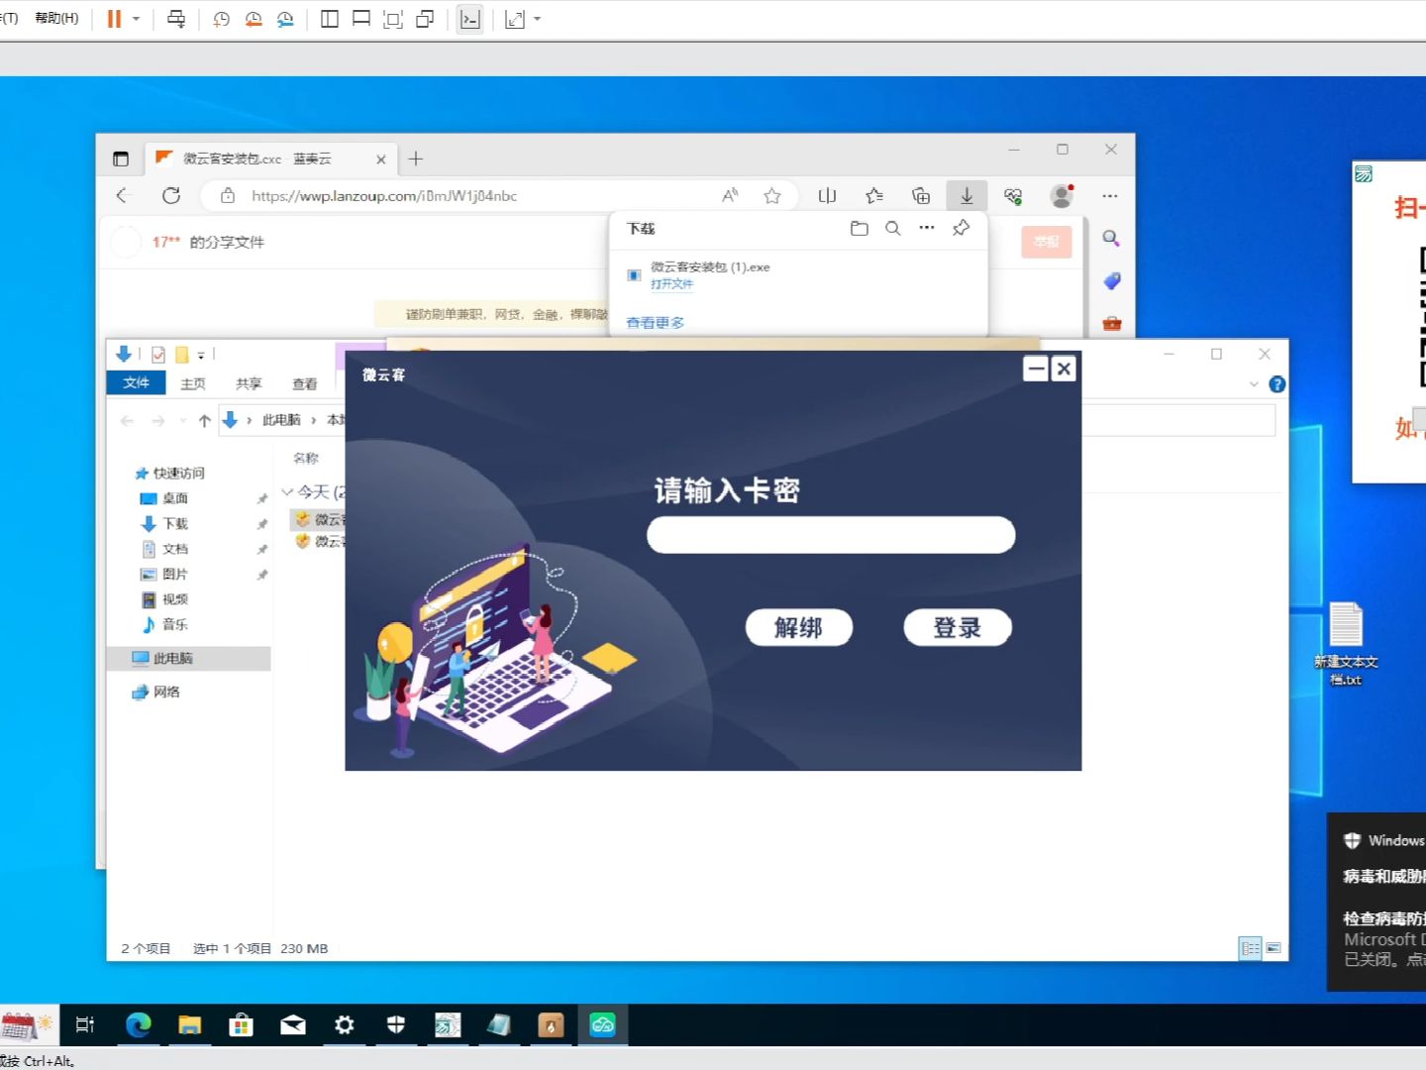Click the Edge sidebar search icon

[1111, 238]
